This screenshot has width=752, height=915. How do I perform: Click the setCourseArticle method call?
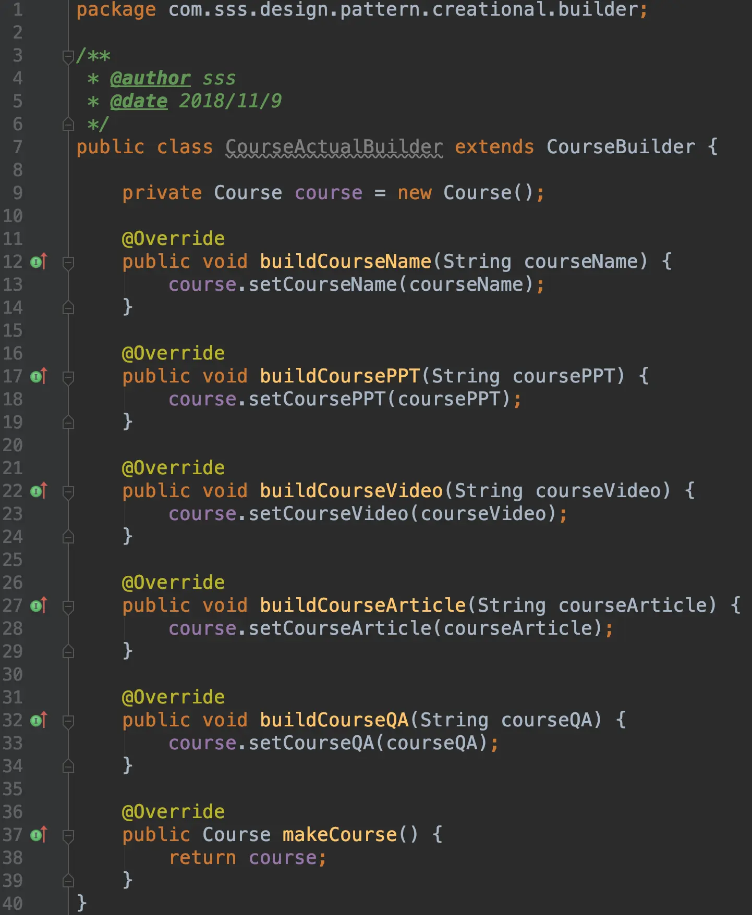click(339, 628)
